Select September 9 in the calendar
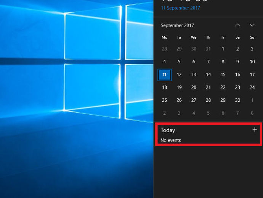 coord(237,62)
